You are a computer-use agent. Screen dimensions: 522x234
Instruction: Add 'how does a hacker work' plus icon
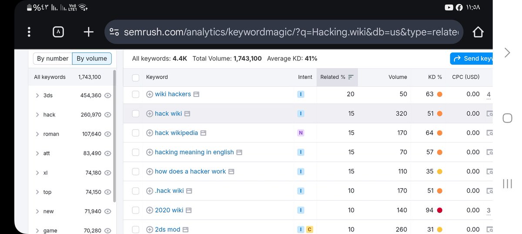coord(150,171)
